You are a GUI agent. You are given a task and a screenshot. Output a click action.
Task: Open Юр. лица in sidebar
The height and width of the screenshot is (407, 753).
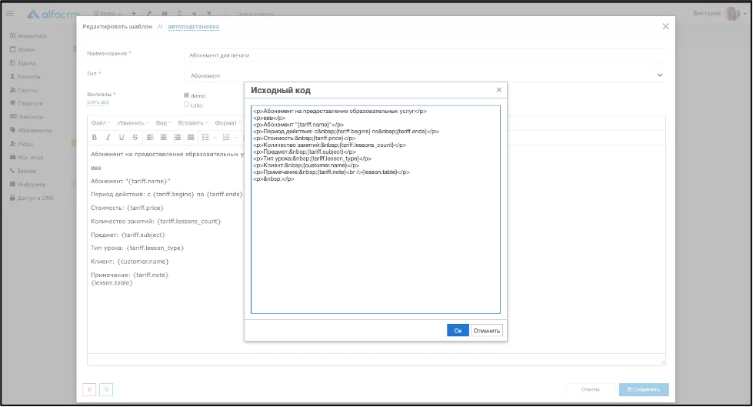click(26, 157)
